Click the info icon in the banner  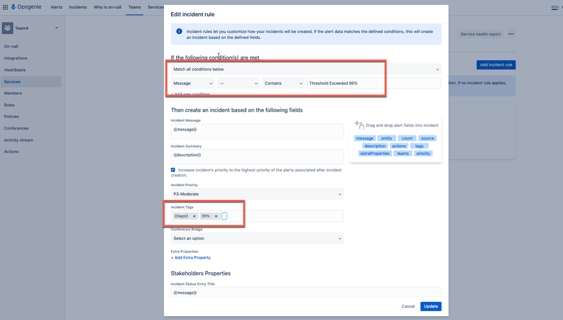point(179,32)
